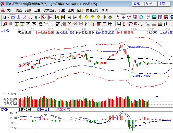
Task: Click the 论坛 button
Action: click(149, 4)
